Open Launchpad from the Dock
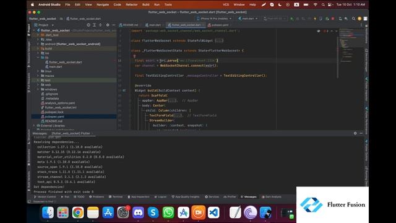The height and width of the screenshot is (223, 396). [62, 212]
